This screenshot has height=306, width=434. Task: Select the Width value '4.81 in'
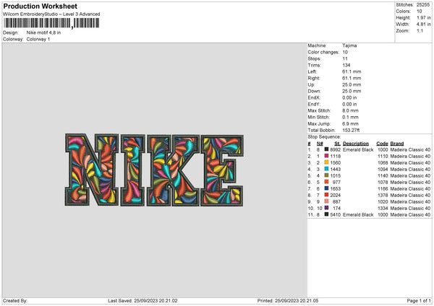[x=423, y=25]
